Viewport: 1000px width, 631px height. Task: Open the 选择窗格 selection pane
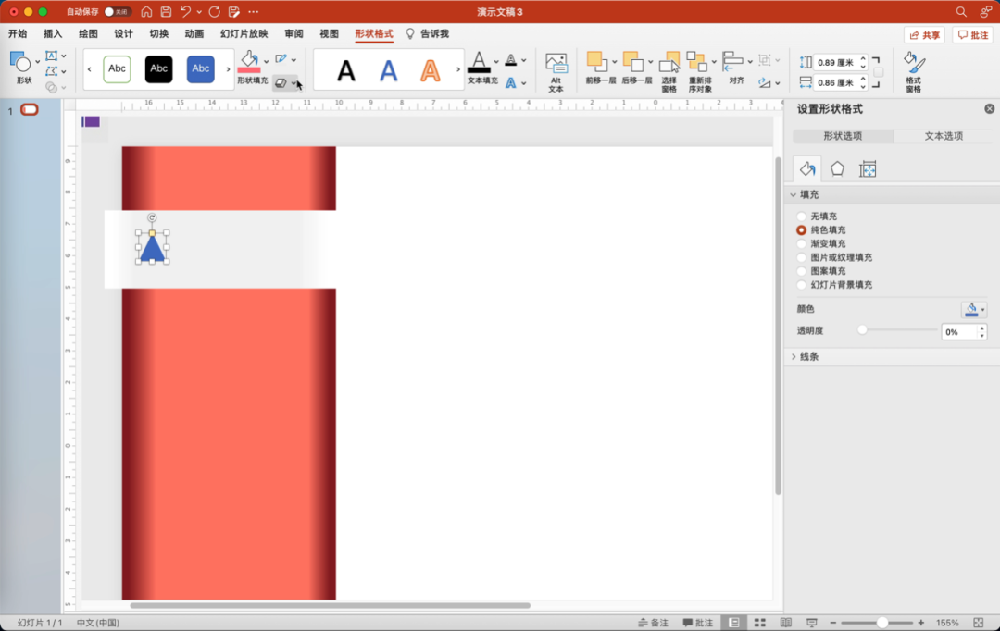(x=669, y=71)
